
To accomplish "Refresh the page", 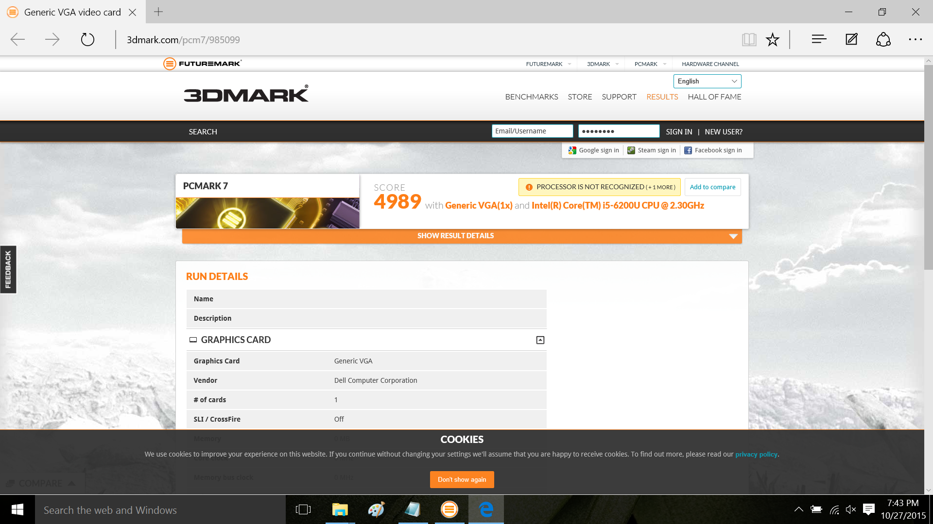I will 87,40.
